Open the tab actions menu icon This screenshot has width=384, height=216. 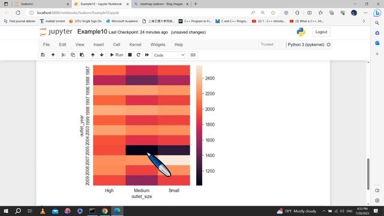6,4
